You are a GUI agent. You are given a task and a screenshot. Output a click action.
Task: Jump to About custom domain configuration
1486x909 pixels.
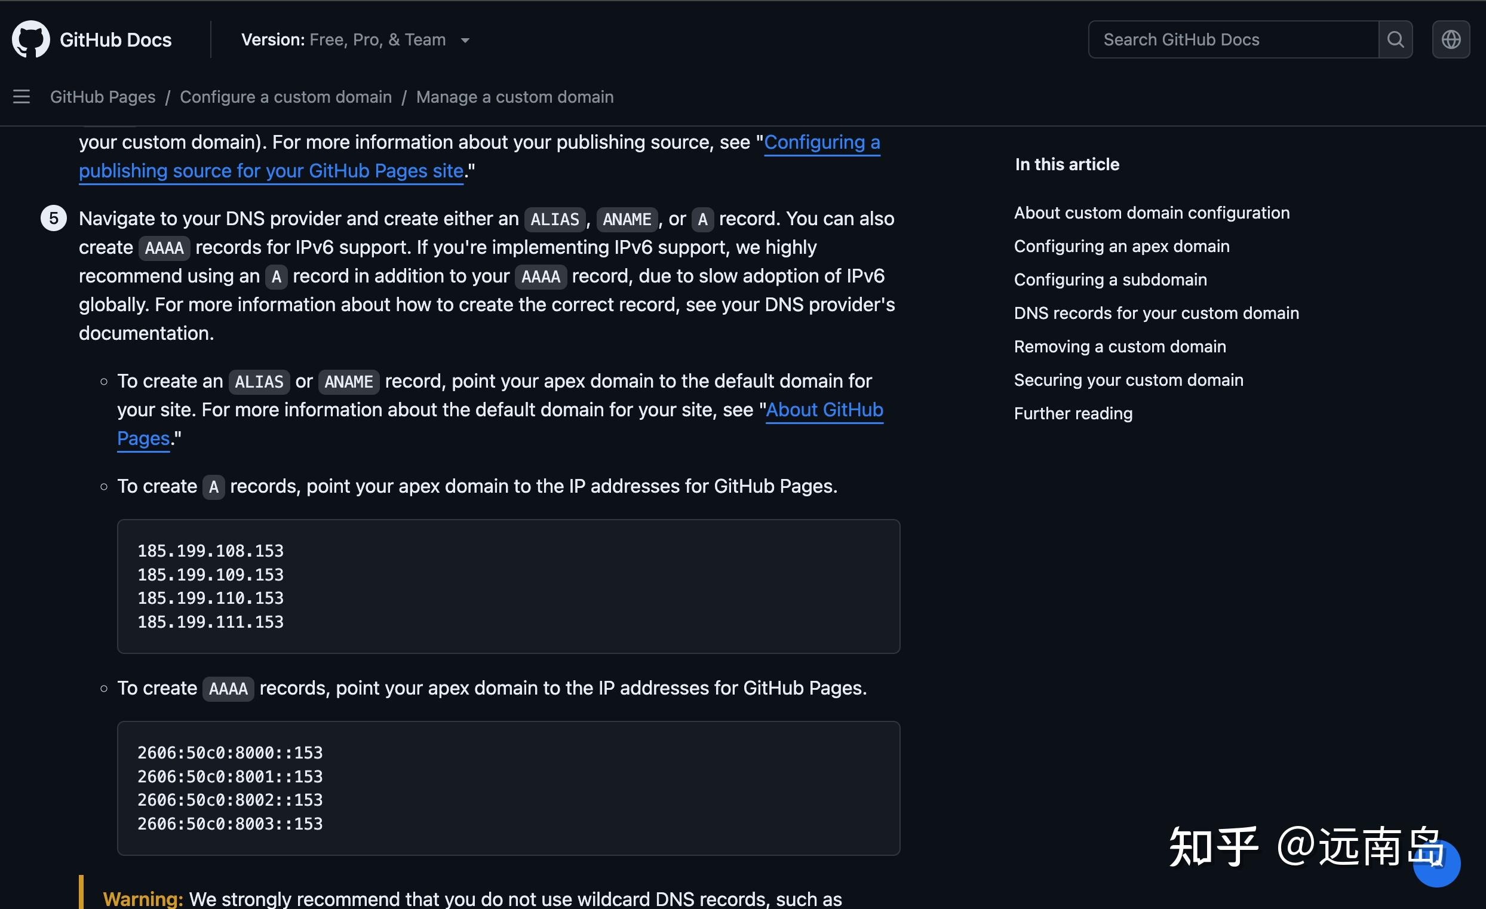(x=1152, y=213)
